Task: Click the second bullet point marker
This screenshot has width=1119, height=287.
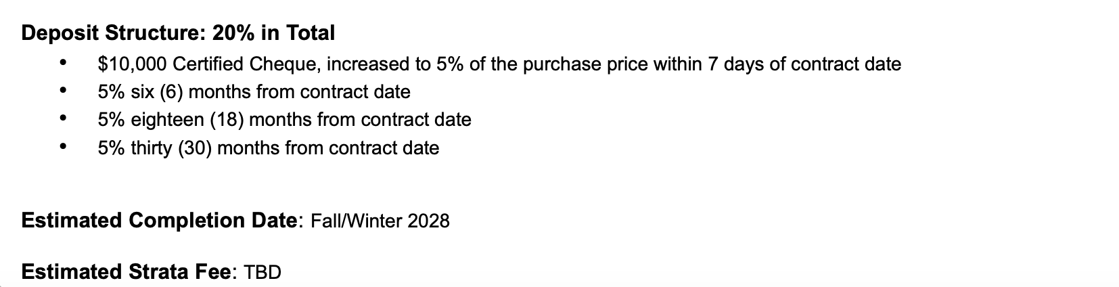Action: 63,90
